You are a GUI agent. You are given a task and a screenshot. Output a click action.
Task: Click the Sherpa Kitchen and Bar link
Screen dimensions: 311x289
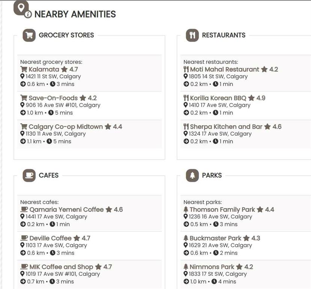226,127
